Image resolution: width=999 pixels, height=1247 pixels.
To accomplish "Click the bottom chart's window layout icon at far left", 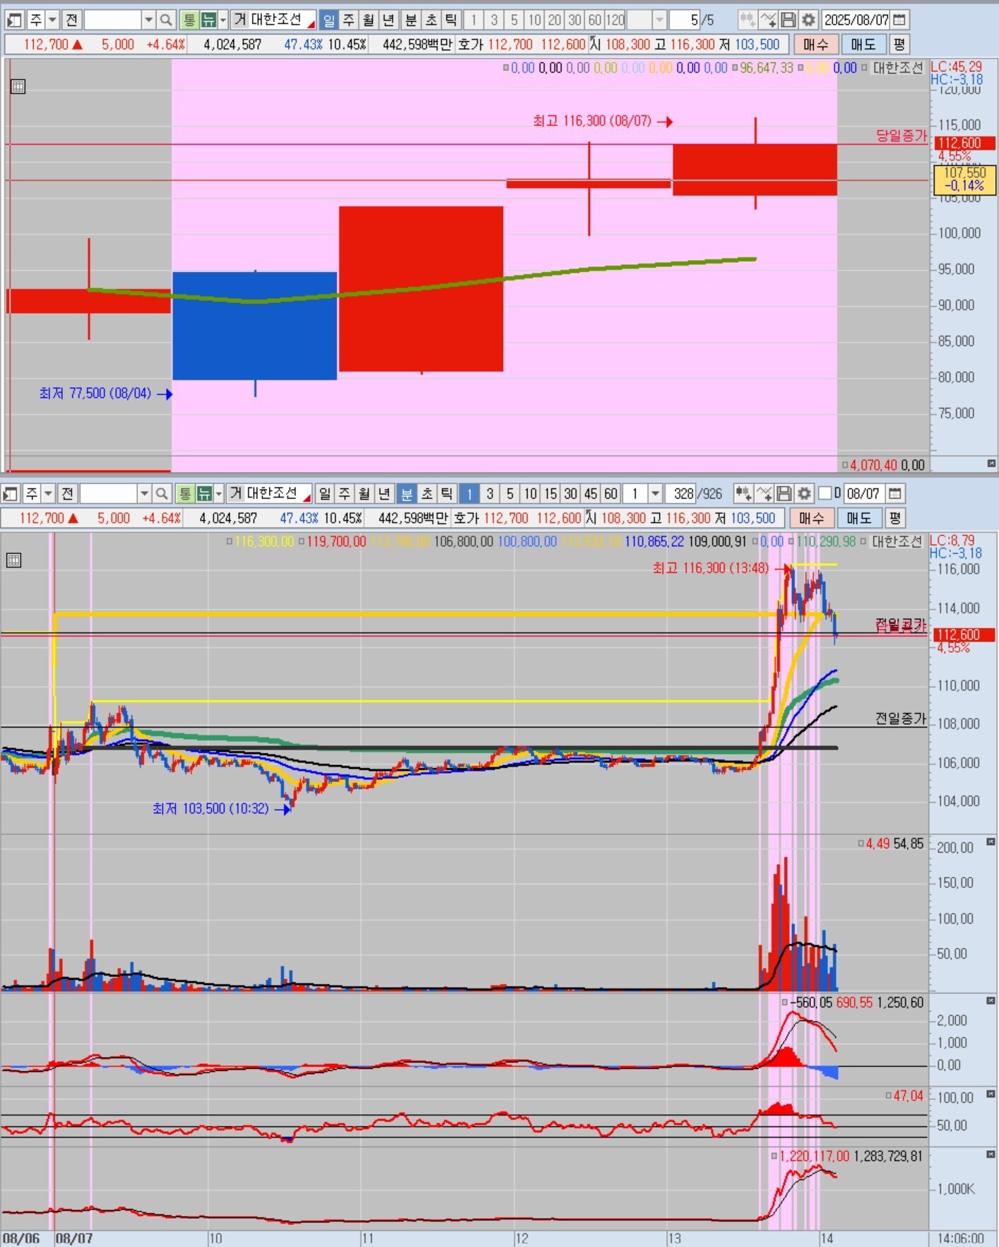I will pyautogui.click(x=11, y=493).
